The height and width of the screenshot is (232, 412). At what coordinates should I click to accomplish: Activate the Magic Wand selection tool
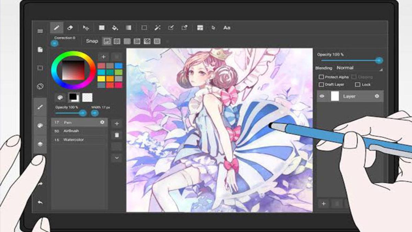pos(157,28)
